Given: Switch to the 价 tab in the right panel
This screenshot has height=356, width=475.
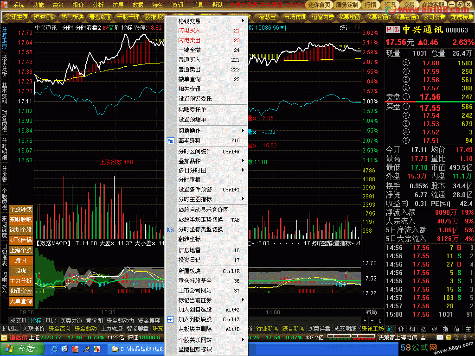Looking at the screenshot, I should (x=401, y=329).
